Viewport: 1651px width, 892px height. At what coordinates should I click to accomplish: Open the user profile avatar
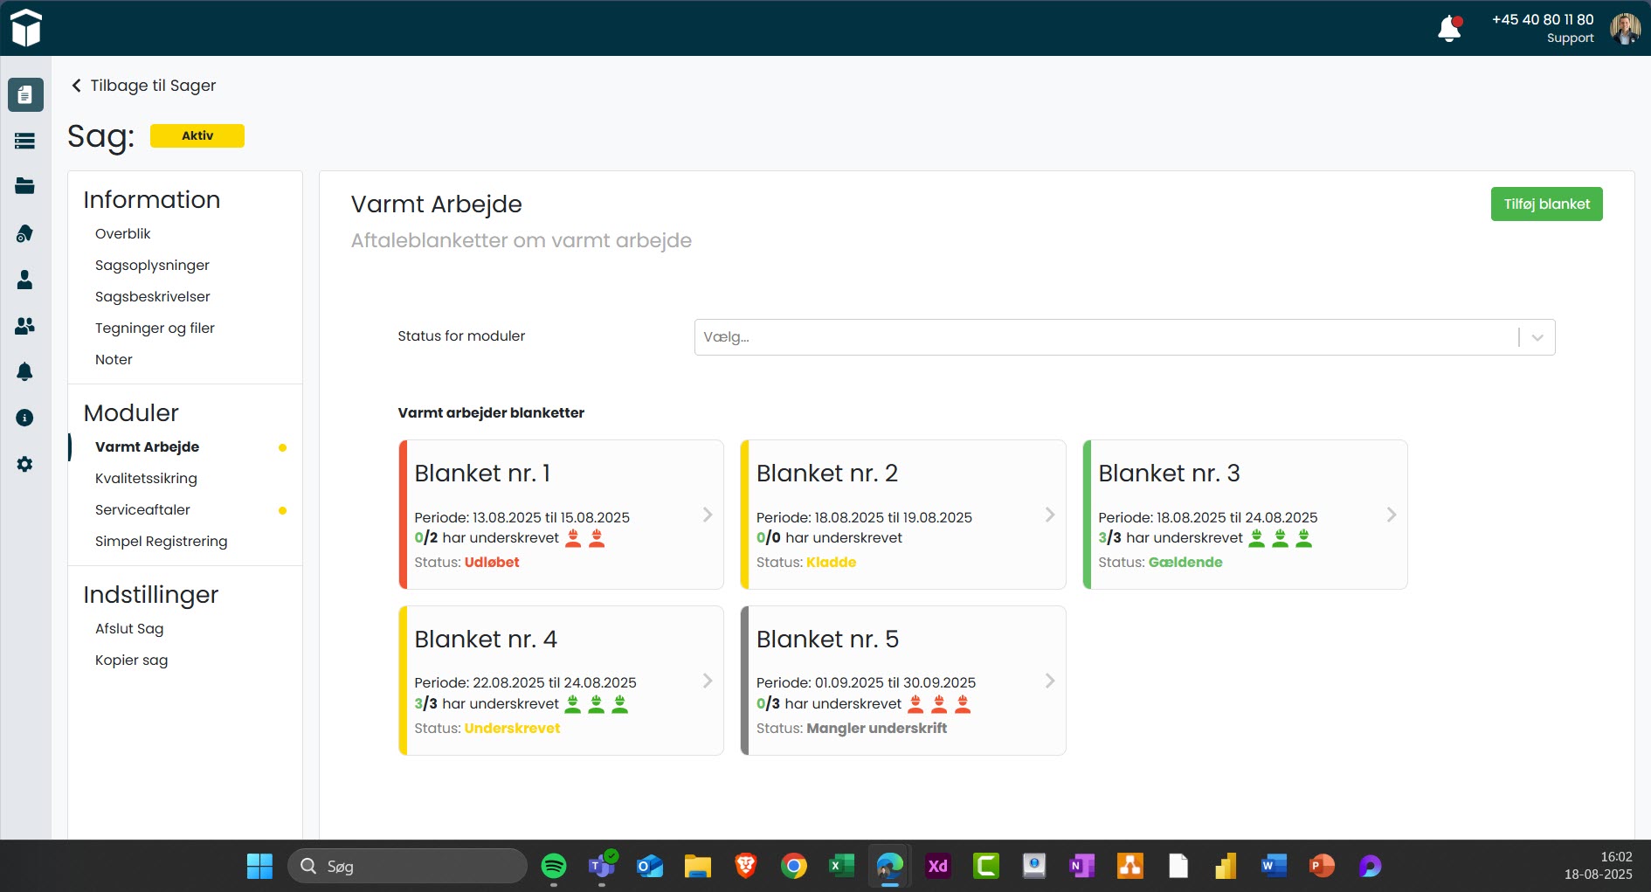1625,29
